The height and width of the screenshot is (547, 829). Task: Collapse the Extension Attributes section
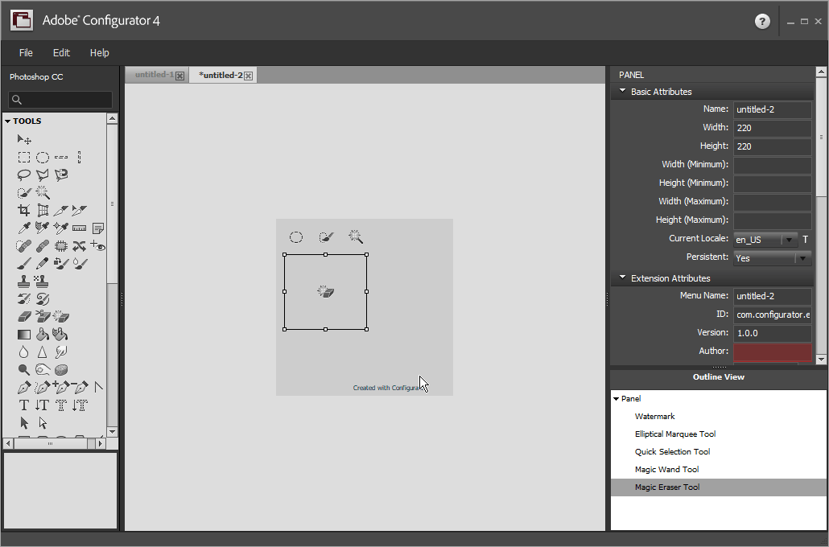click(x=622, y=278)
